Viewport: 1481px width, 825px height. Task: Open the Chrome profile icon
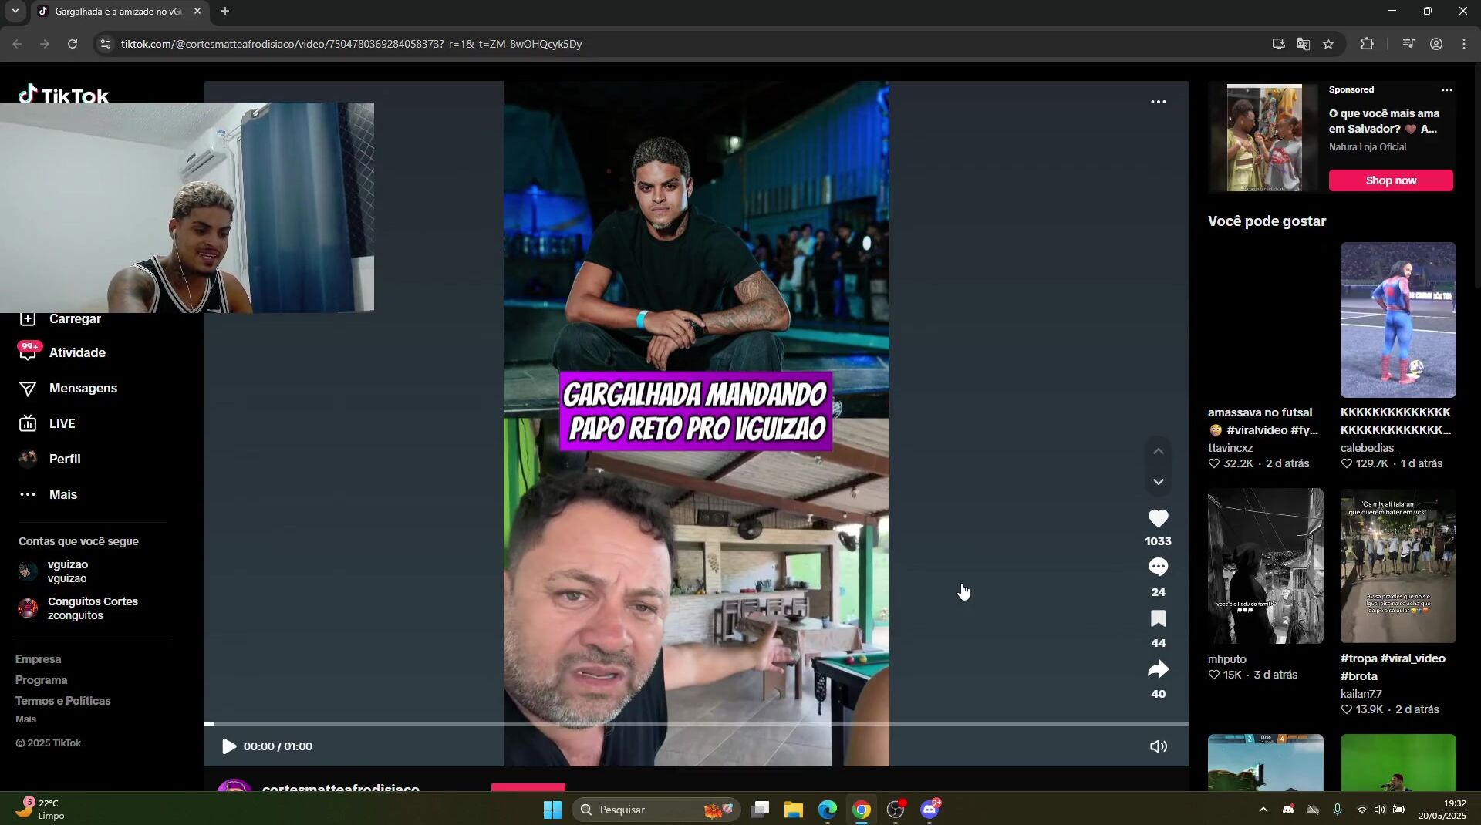pos(1435,44)
